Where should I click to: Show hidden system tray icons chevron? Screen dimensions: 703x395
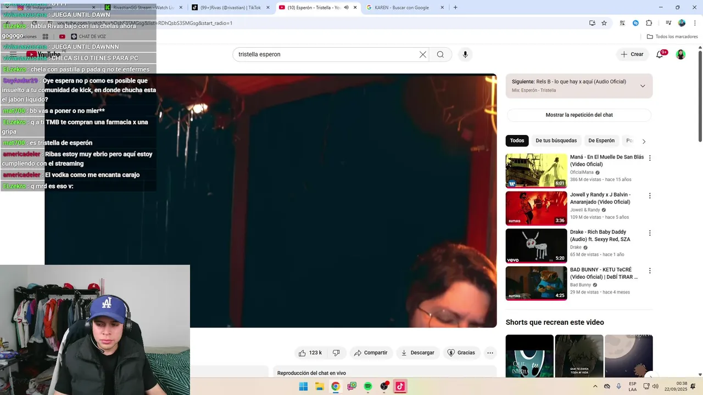tap(595, 386)
